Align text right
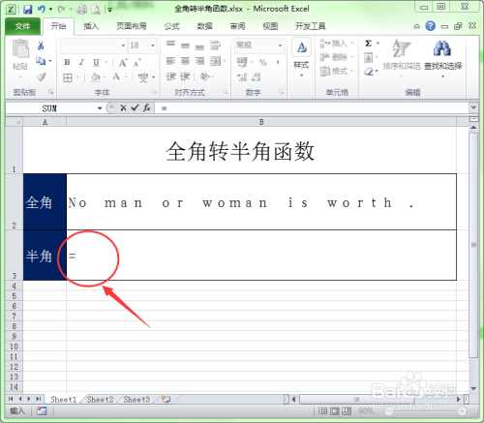This screenshot has width=484, height=423. tap(199, 61)
